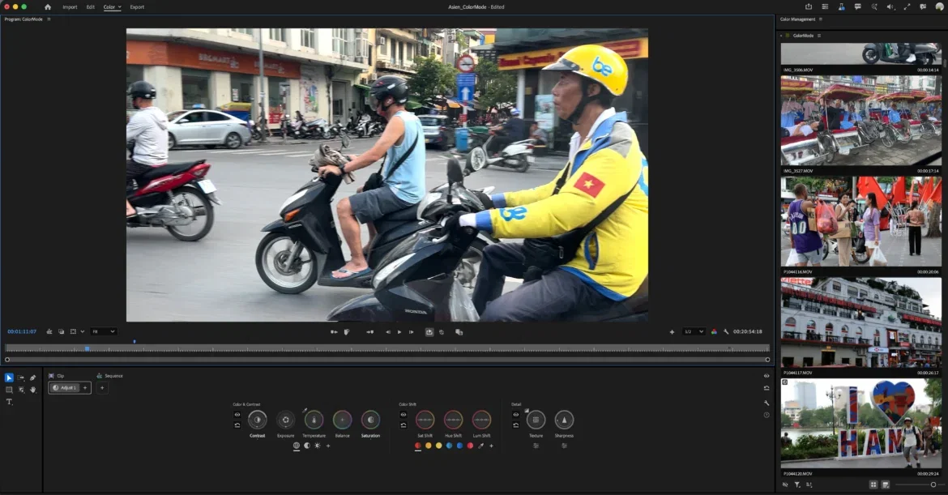The height and width of the screenshot is (495, 948).
Task: Select the Rectangle tool
Action: point(9,390)
